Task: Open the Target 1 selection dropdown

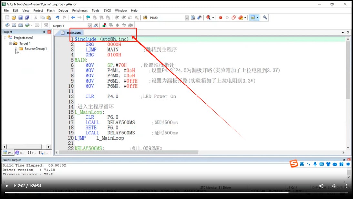Action: 90,26
